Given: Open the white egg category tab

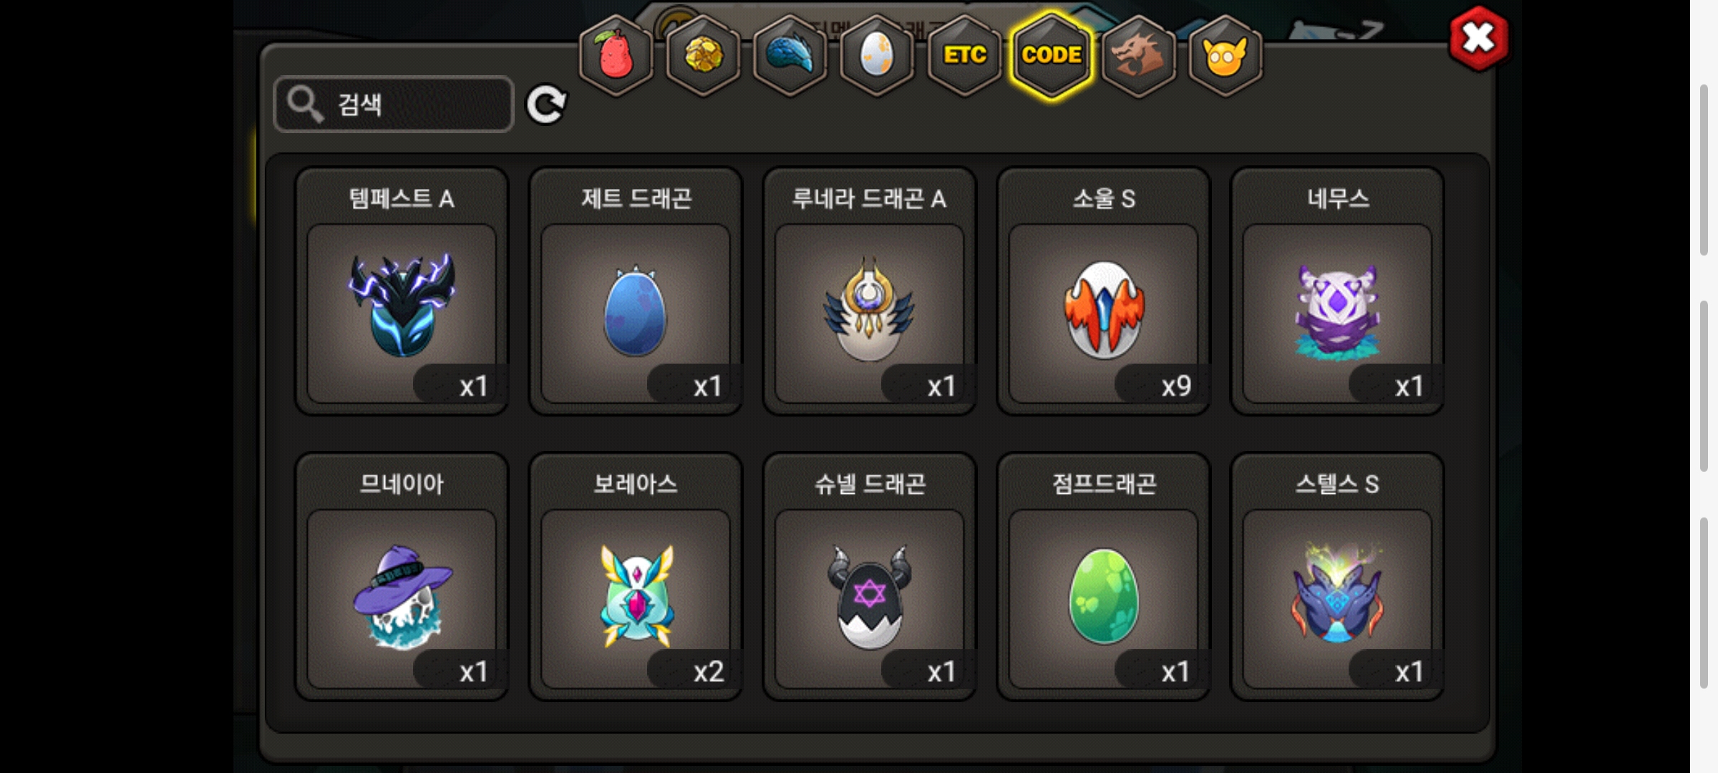Looking at the screenshot, I should (877, 56).
